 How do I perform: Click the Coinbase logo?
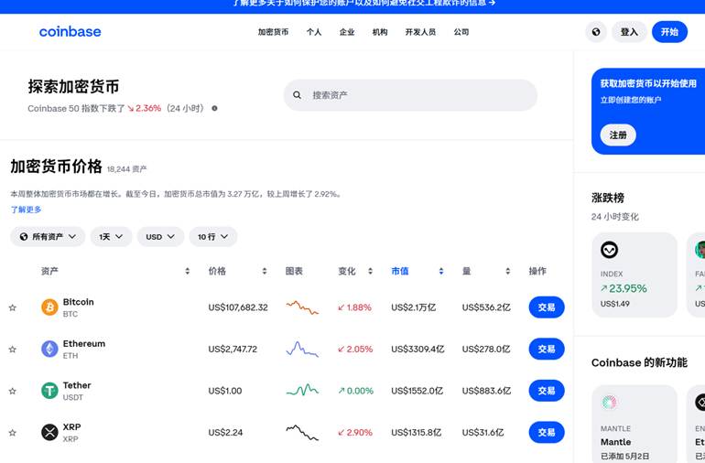click(x=70, y=31)
